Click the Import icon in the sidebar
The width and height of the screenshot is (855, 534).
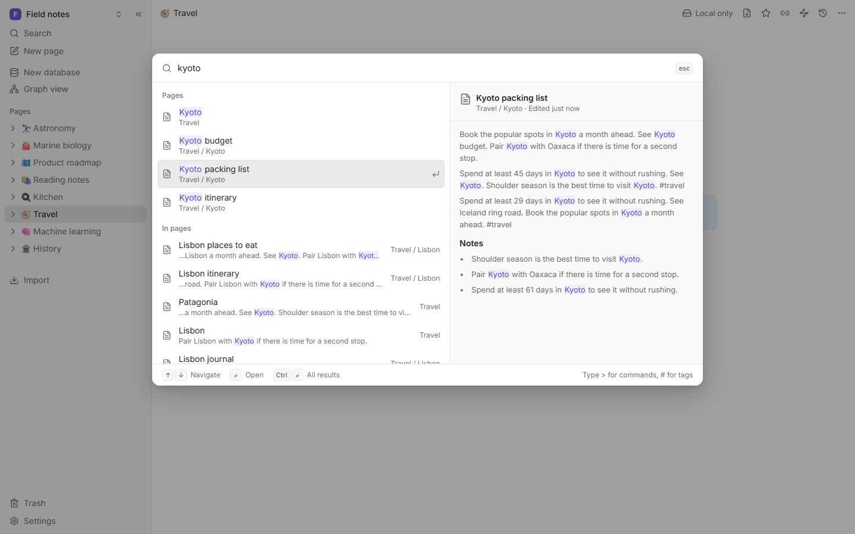[14, 280]
